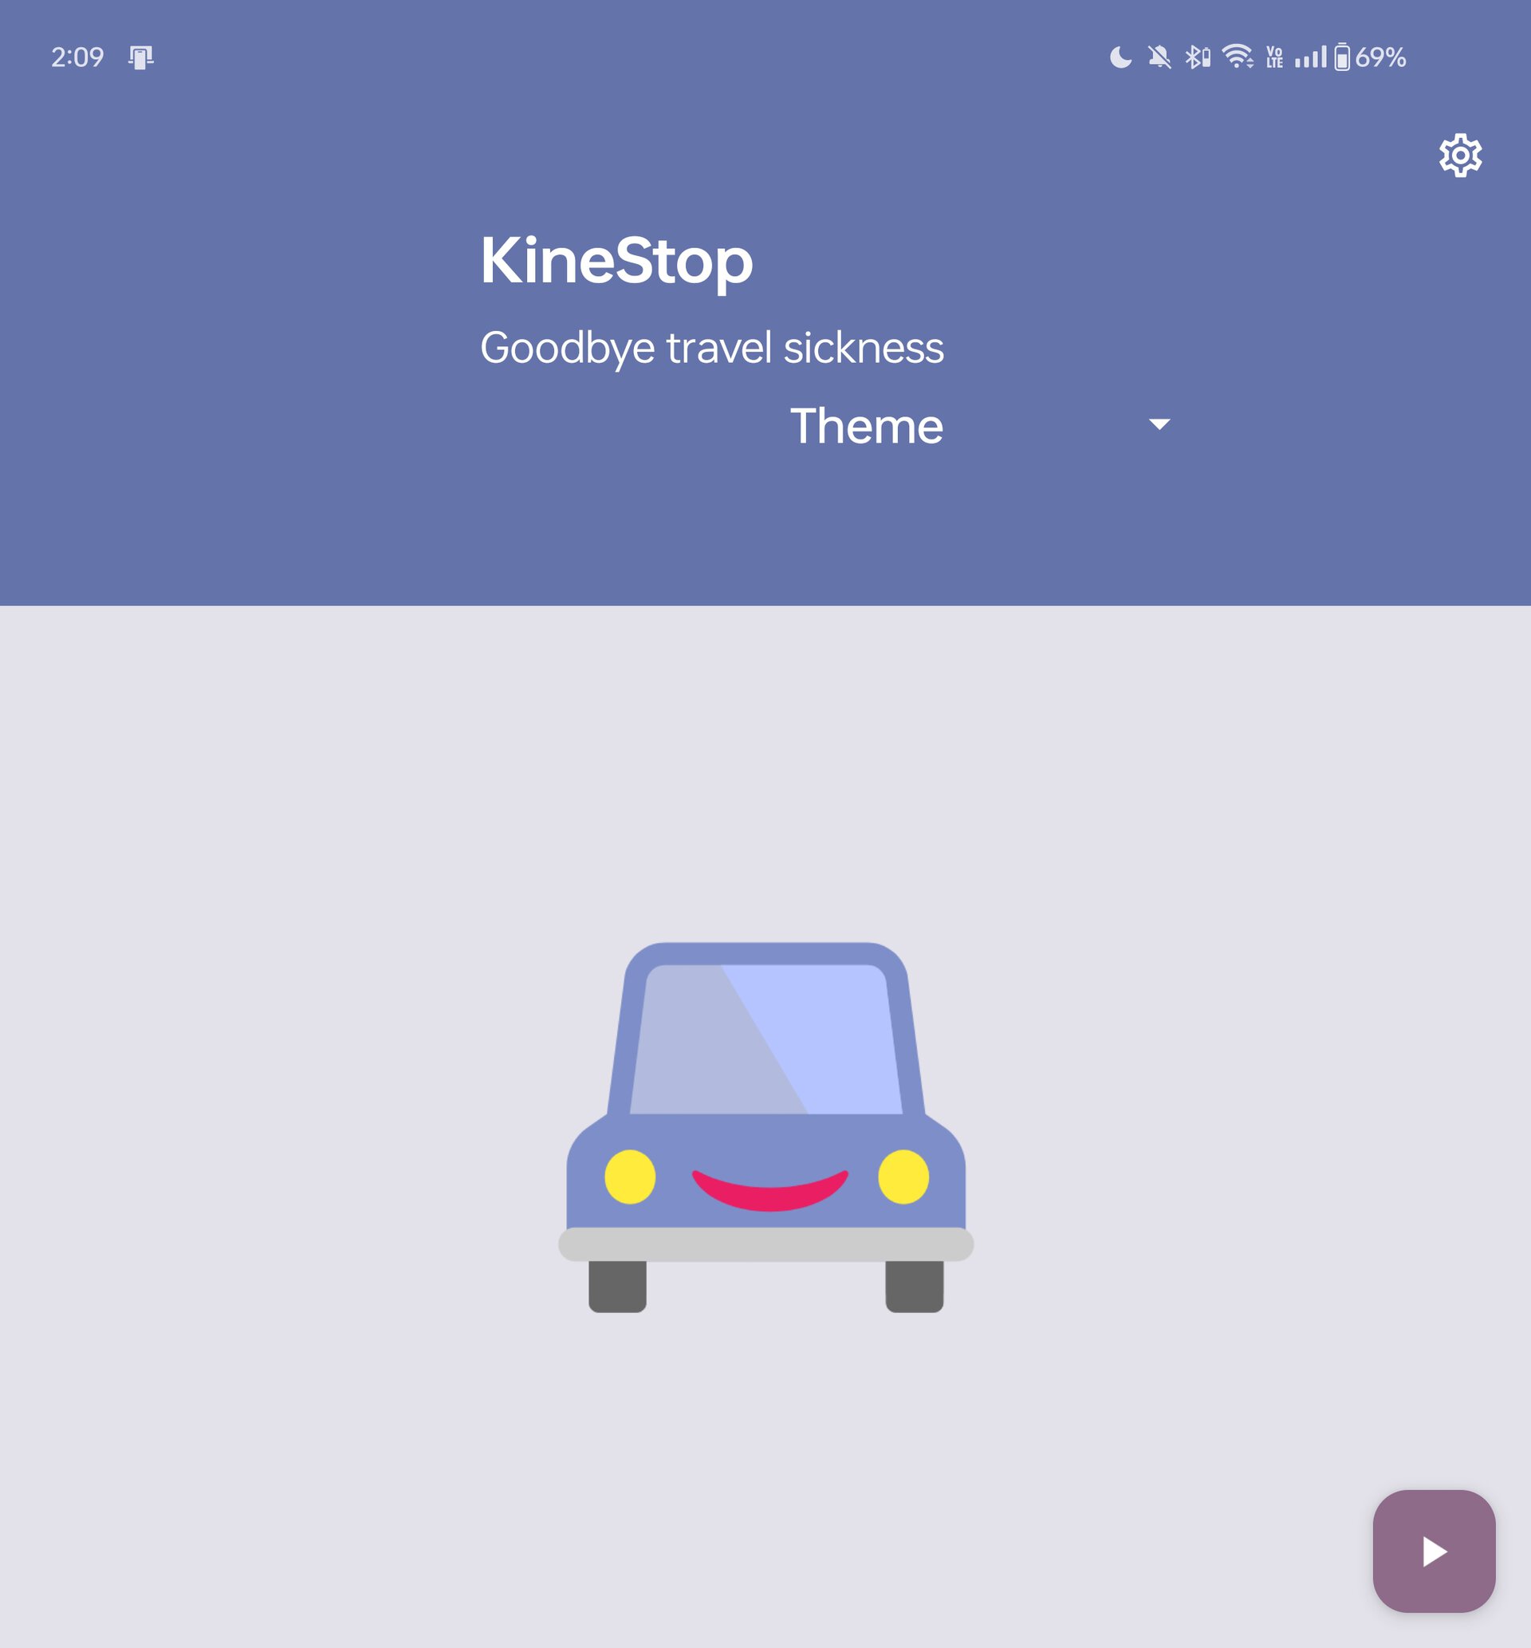
Task: Click the mute bell icon in status bar
Action: tap(1164, 56)
